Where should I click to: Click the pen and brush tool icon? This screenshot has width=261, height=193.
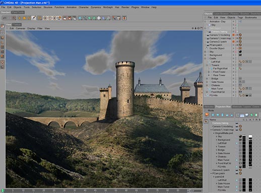(34, 18)
